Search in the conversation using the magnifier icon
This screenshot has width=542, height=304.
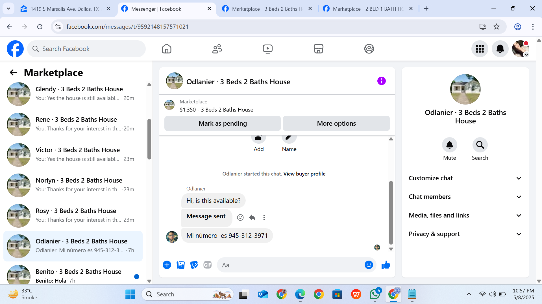480,145
